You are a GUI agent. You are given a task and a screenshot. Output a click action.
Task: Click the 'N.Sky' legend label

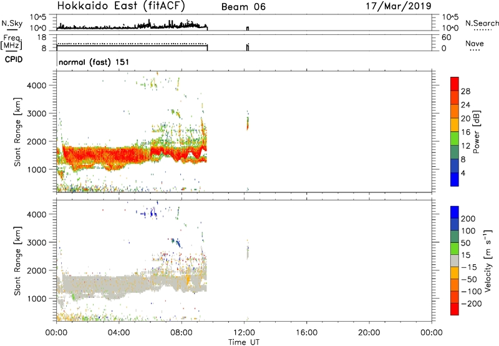pos(12,23)
